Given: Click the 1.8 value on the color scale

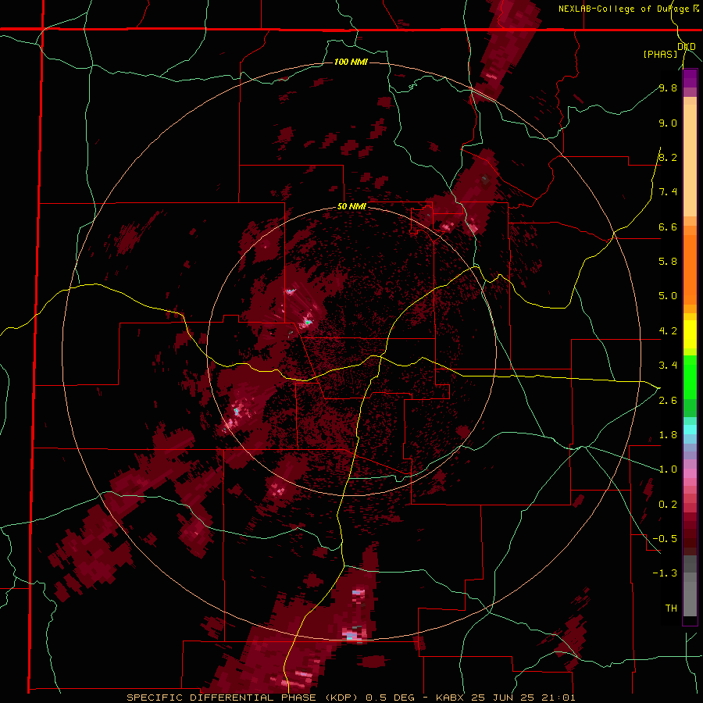Looking at the screenshot, I should [x=668, y=435].
